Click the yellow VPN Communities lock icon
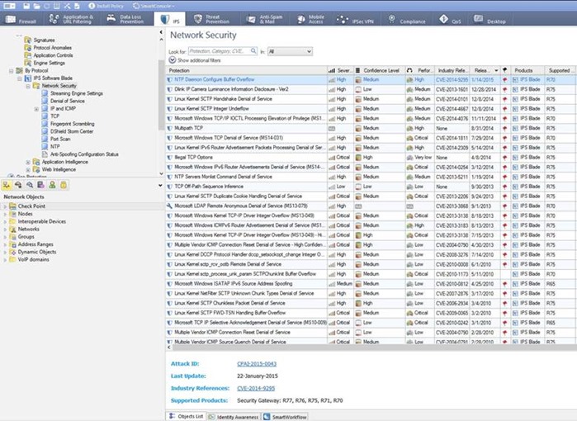 coord(64,185)
